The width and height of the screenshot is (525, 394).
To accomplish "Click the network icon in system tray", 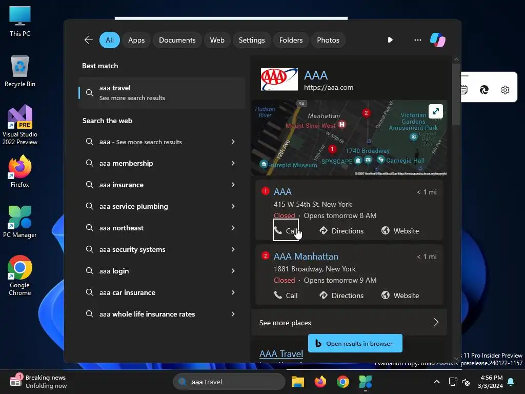I will point(453,382).
